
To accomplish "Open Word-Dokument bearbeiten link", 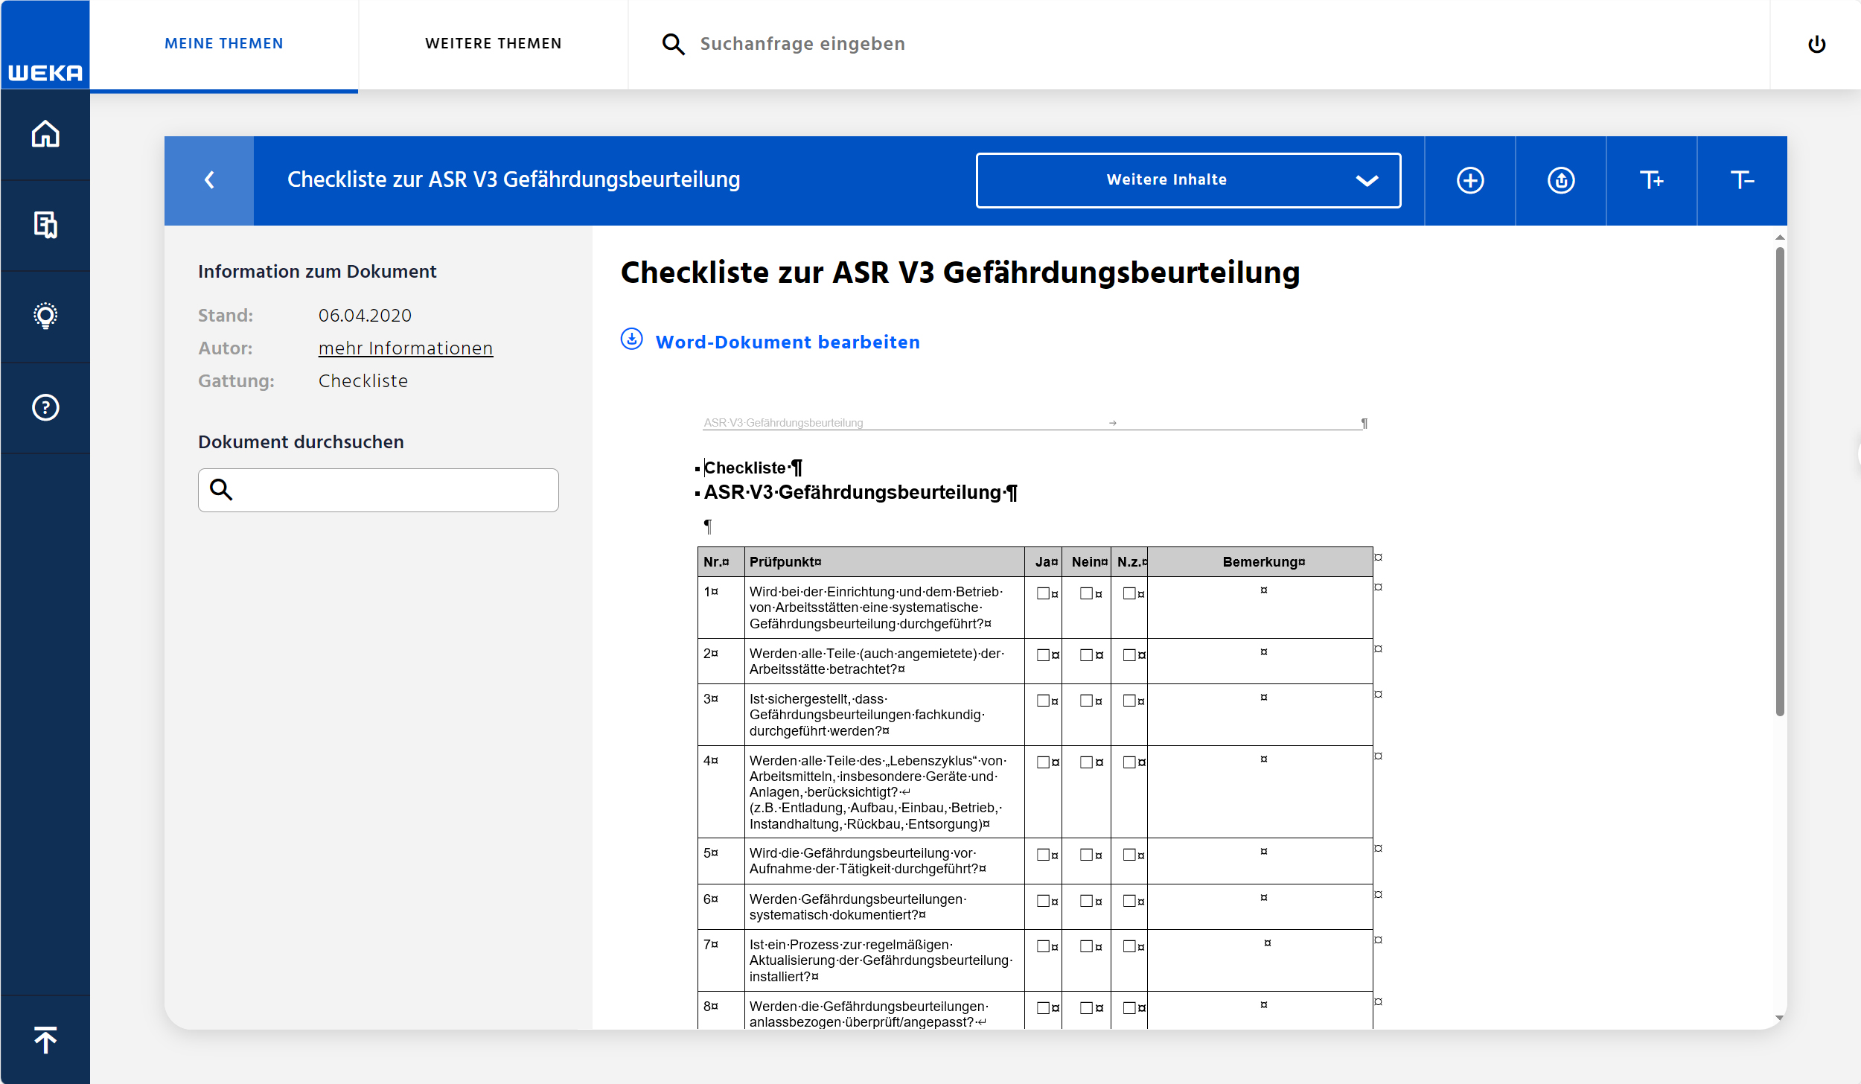I will [x=788, y=342].
